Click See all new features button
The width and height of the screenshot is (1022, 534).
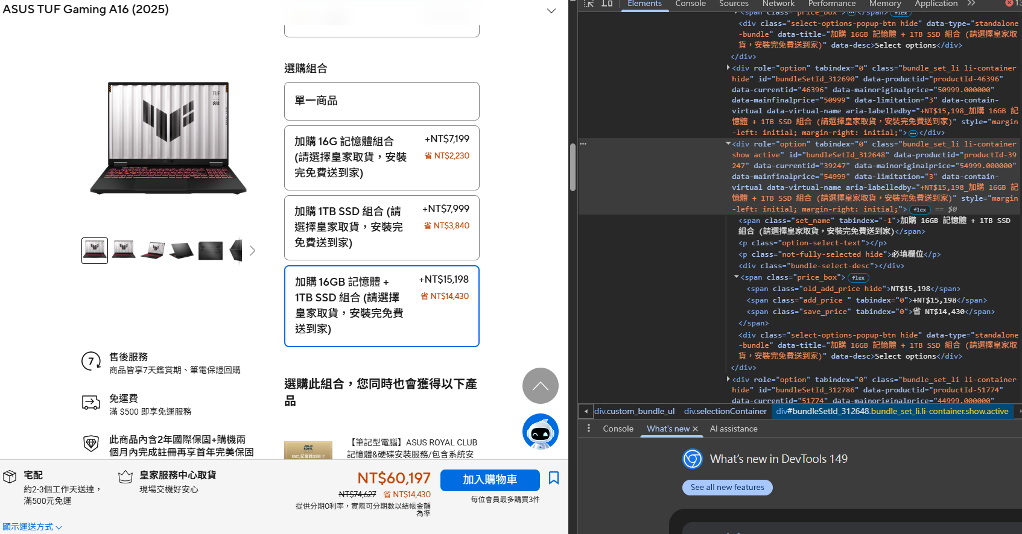(727, 488)
